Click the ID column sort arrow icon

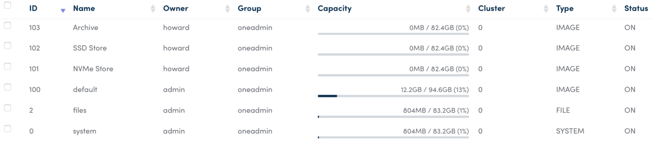(x=63, y=10)
